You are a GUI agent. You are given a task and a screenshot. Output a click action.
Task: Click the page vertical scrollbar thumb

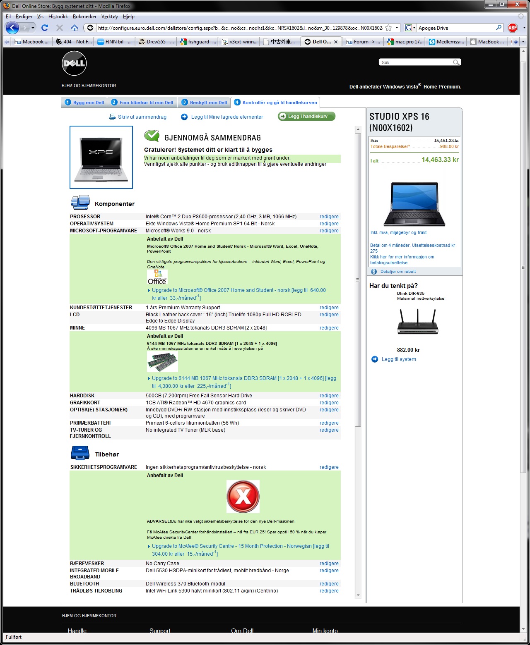pos(523,268)
